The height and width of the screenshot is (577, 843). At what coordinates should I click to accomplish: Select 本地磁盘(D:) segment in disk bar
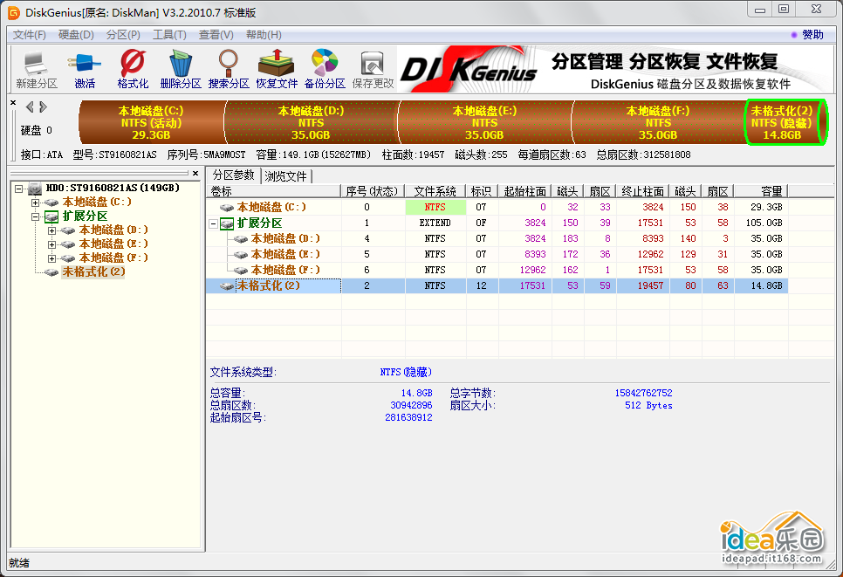tap(311, 122)
